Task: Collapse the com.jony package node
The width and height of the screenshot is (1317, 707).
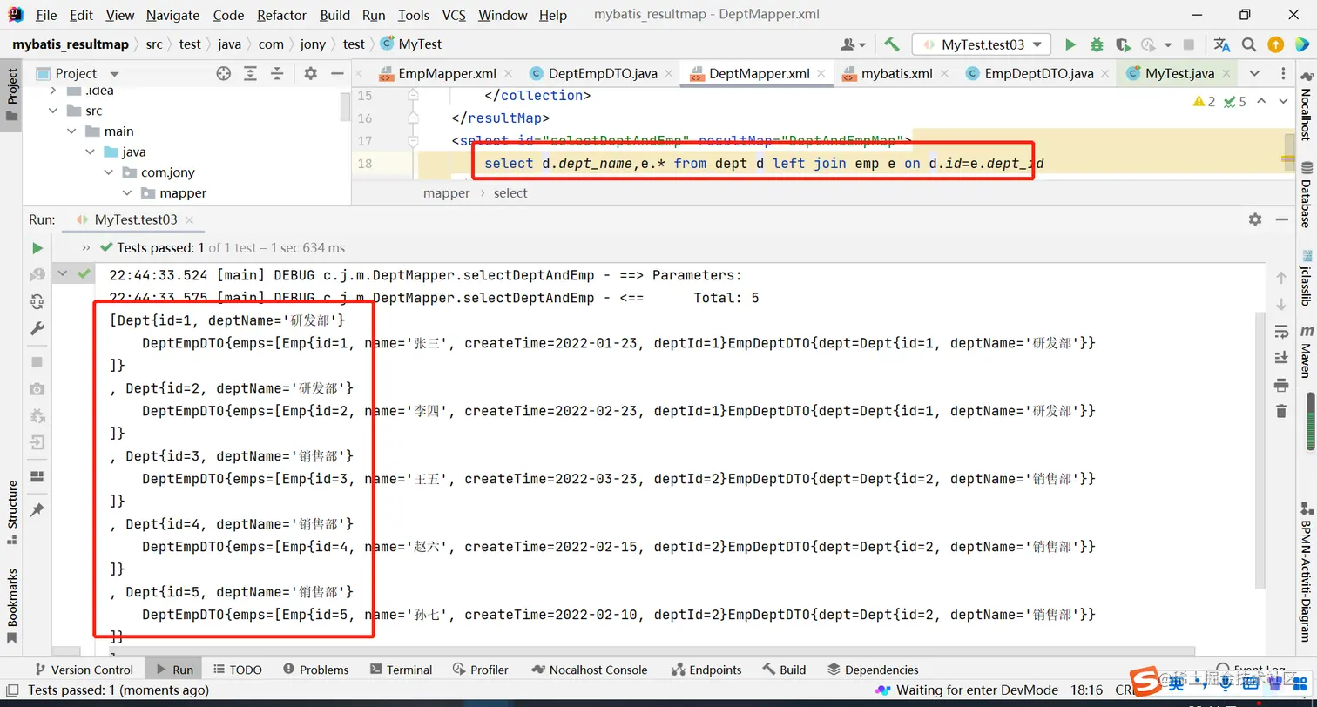Action: [x=109, y=172]
